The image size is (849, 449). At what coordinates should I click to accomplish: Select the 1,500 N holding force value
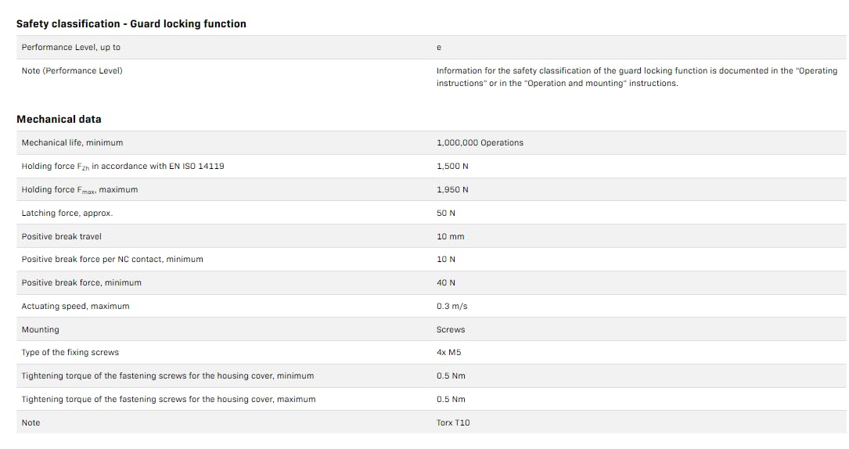(x=452, y=167)
